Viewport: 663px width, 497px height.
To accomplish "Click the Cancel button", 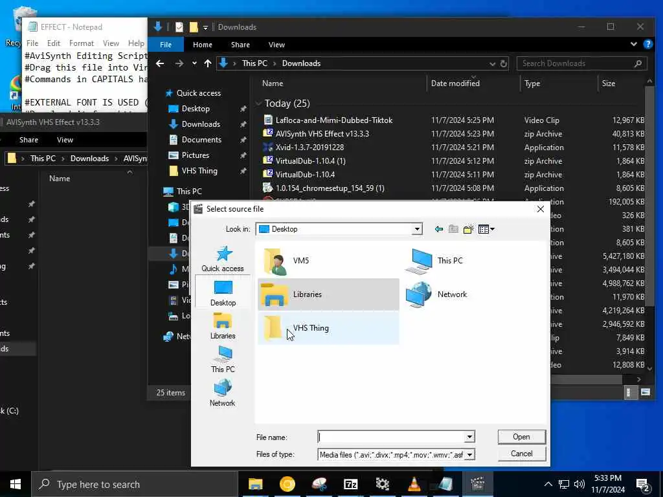I will click(x=521, y=454).
